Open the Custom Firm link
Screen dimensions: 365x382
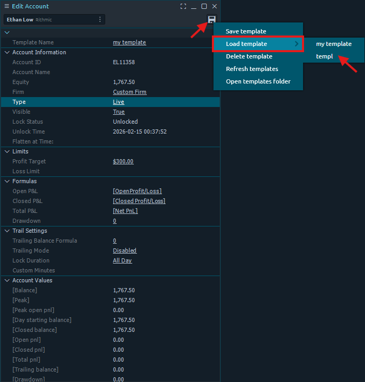point(130,92)
